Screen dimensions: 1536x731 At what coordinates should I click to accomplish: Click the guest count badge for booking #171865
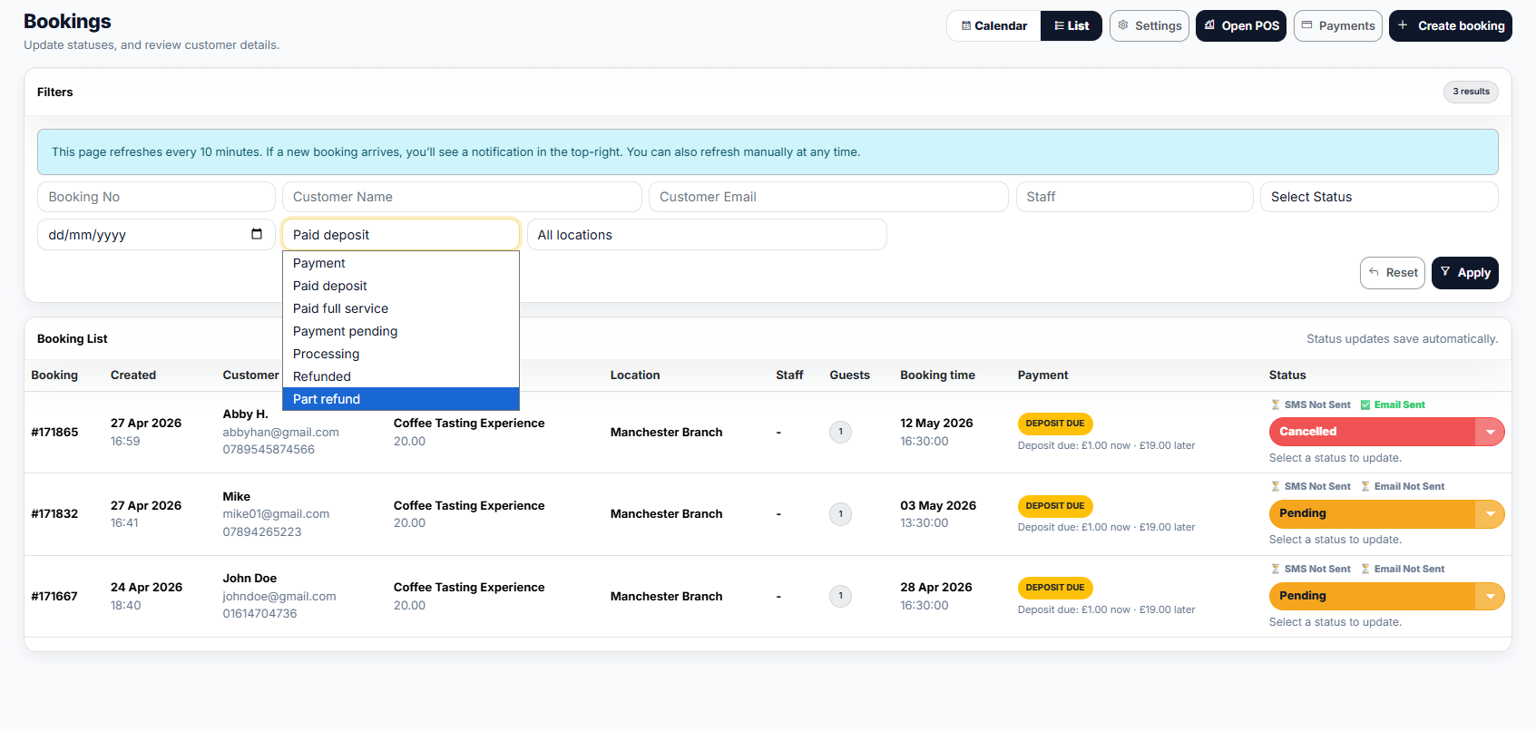tap(840, 432)
